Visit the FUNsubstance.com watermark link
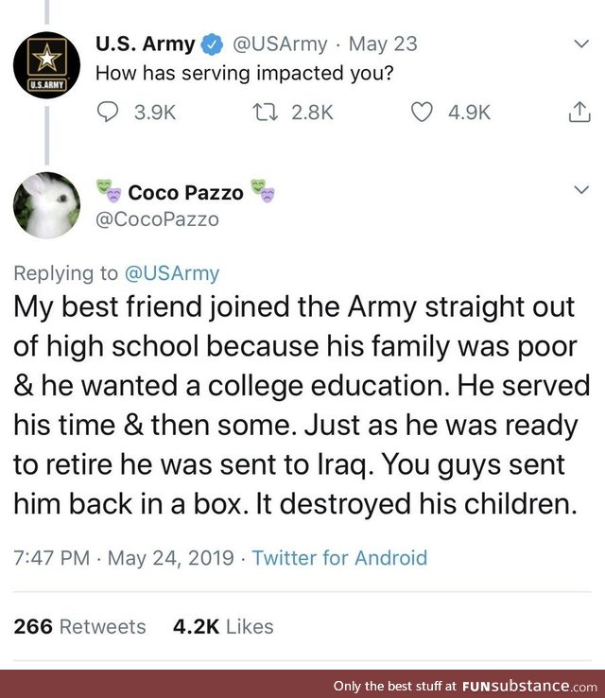The image size is (605, 698). point(529,686)
